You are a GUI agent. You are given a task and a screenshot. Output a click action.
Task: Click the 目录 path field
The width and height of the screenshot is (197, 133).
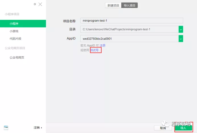(x=130, y=29)
